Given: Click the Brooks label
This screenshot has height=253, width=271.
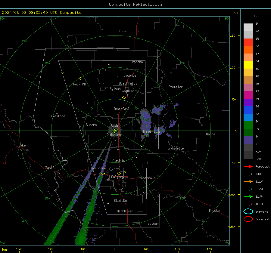Looking at the screenshot, I should point(214,211).
